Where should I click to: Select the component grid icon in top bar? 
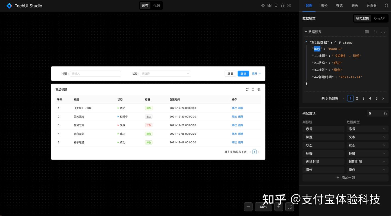[289, 5]
